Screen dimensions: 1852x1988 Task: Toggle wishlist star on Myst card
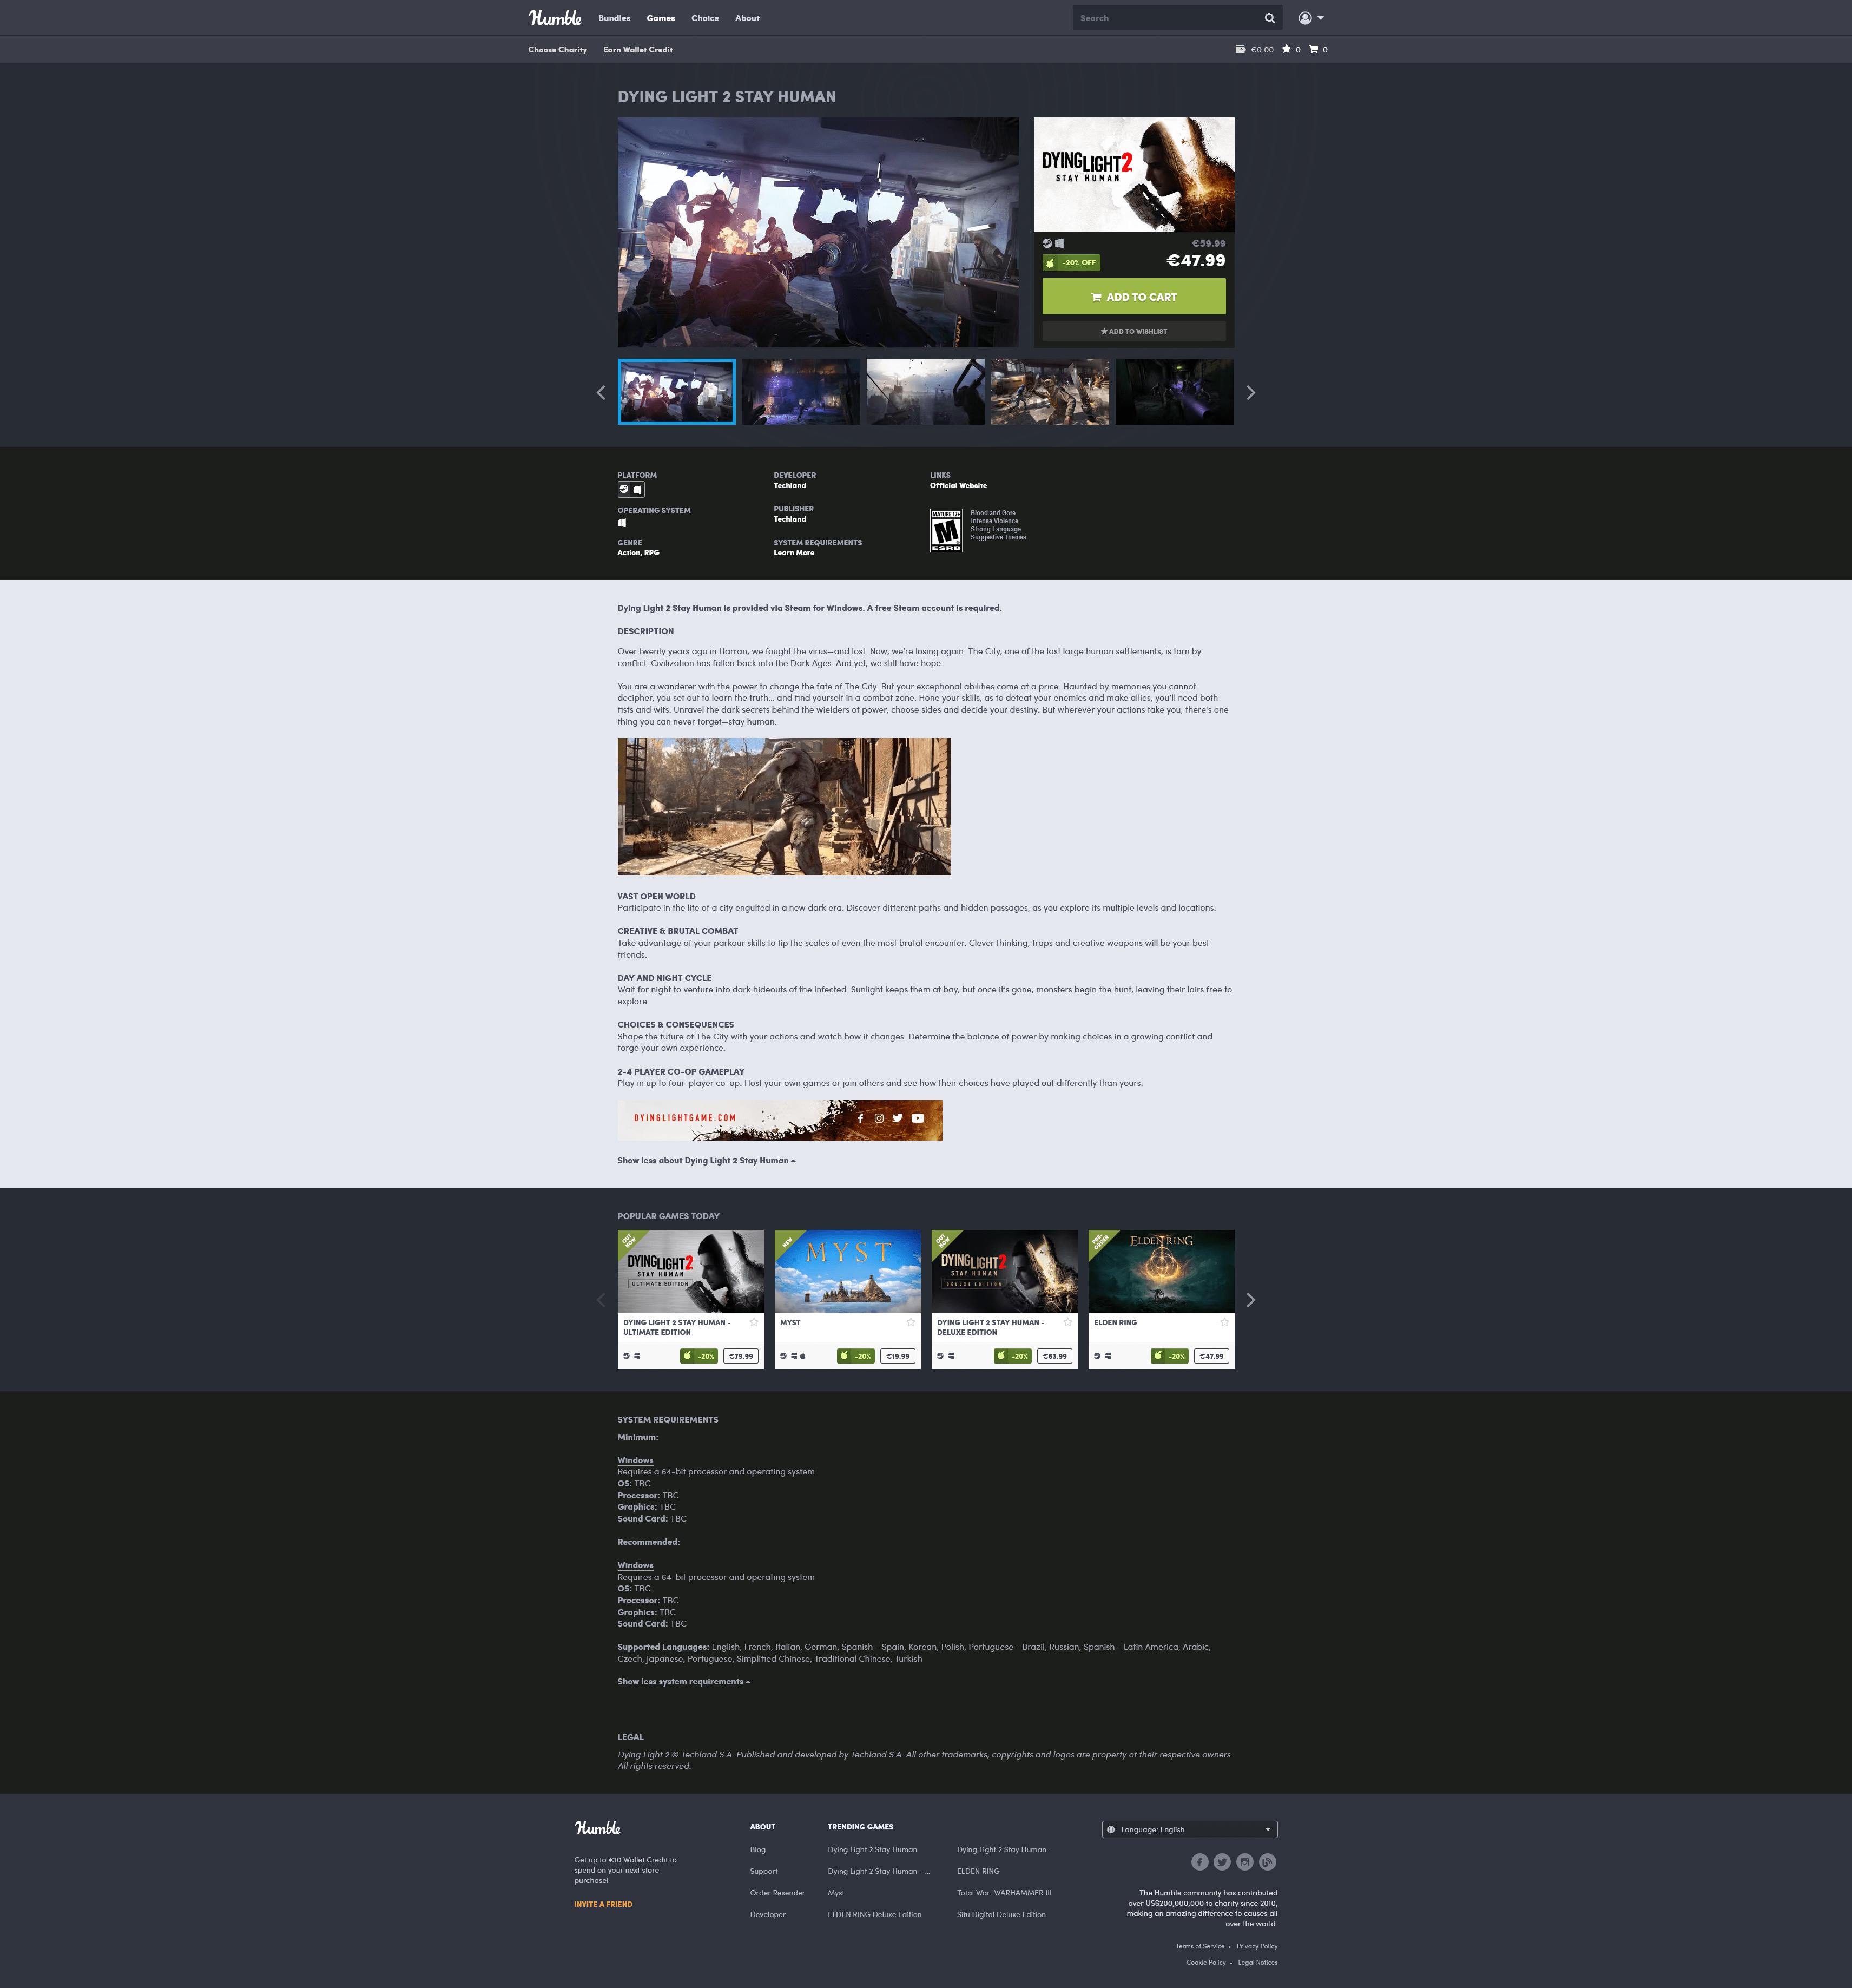tap(911, 1322)
